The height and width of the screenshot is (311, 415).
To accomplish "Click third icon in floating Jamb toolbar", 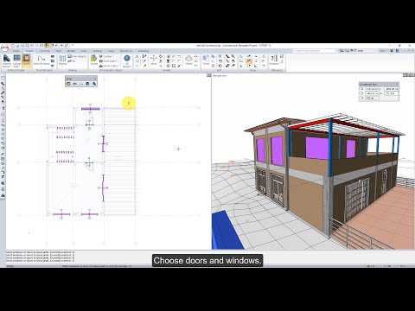I will [81, 84].
